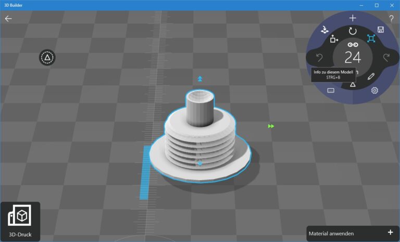Image resolution: width=400 pixels, height=242 pixels.
Task: Click the rotate icon in radial menu
Action: click(x=353, y=31)
